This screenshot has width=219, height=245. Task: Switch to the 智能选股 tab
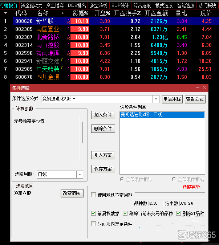(x=186, y=5)
